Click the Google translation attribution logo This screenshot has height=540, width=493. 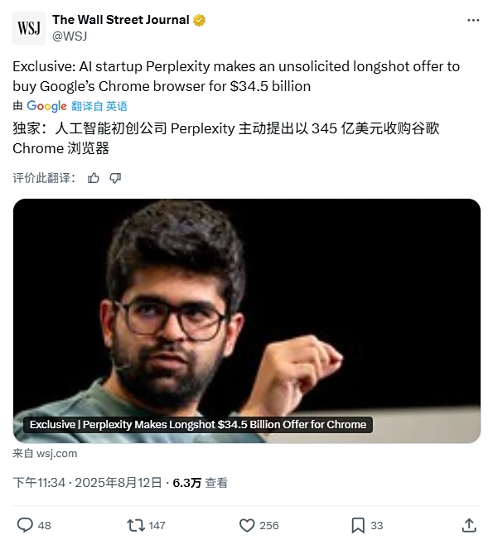pyautogui.click(x=46, y=106)
